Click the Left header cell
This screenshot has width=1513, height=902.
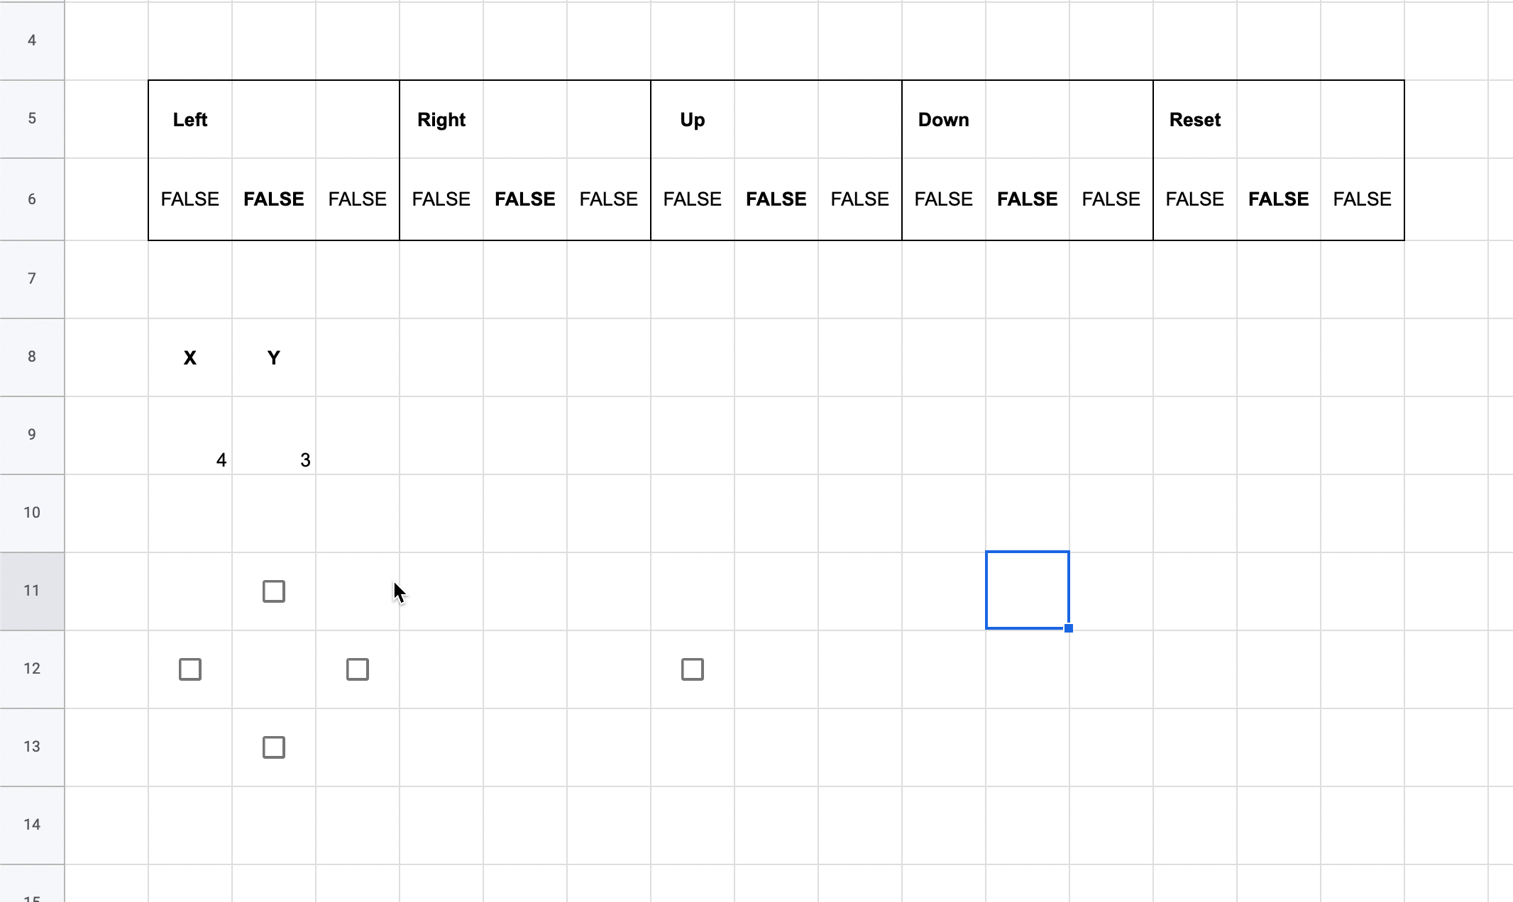pyautogui.click(x=190, y=119)
